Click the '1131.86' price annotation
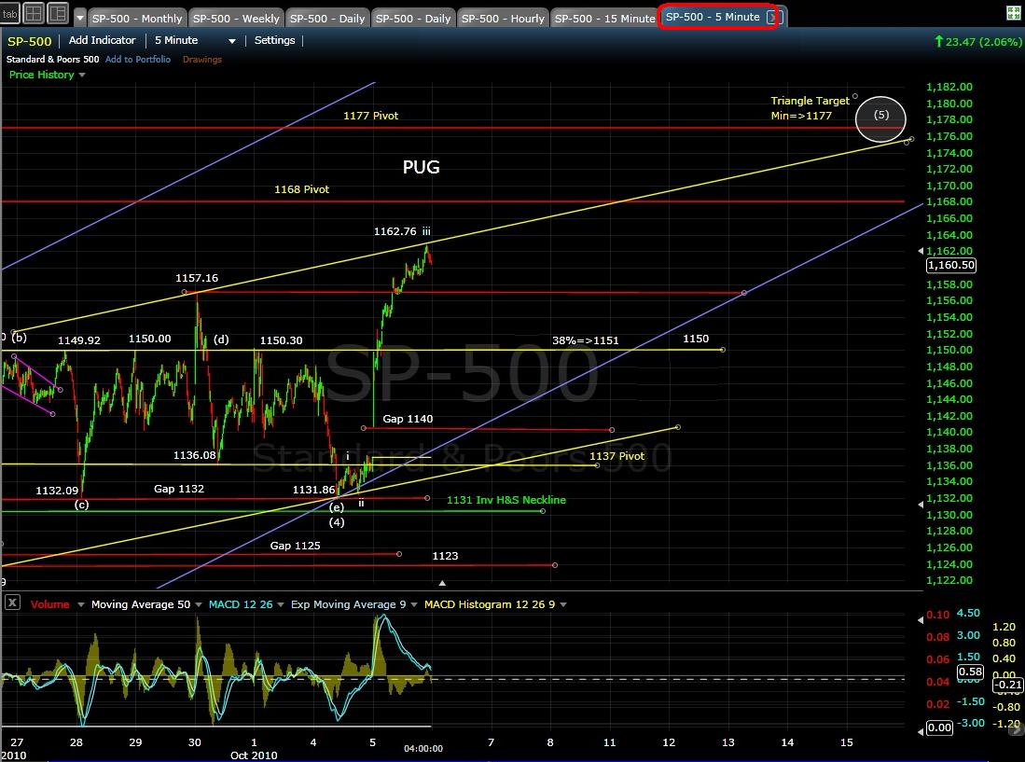The height and width of the screenshot is (762, 1025). [x=313, y=491]
